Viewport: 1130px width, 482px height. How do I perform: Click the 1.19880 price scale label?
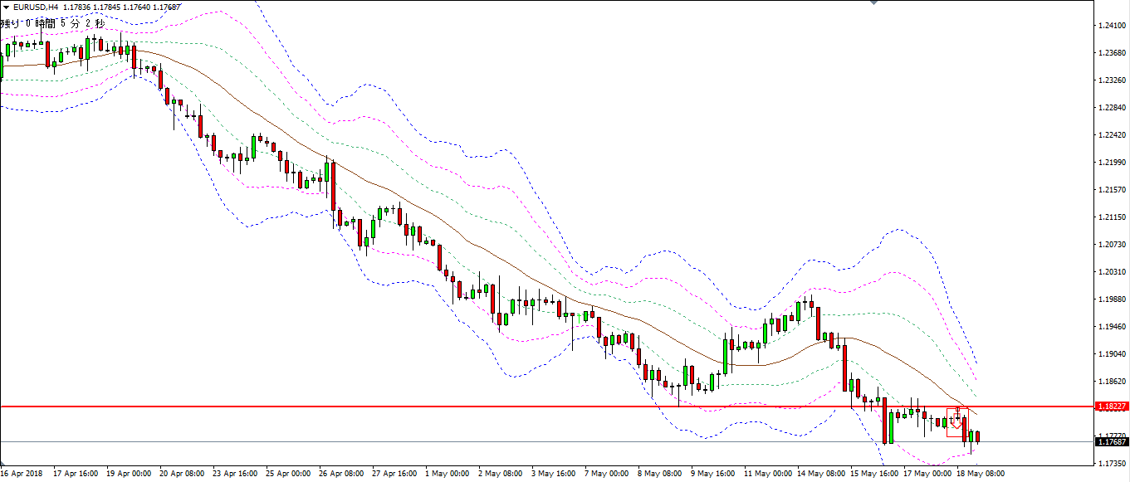(1111, 299)
